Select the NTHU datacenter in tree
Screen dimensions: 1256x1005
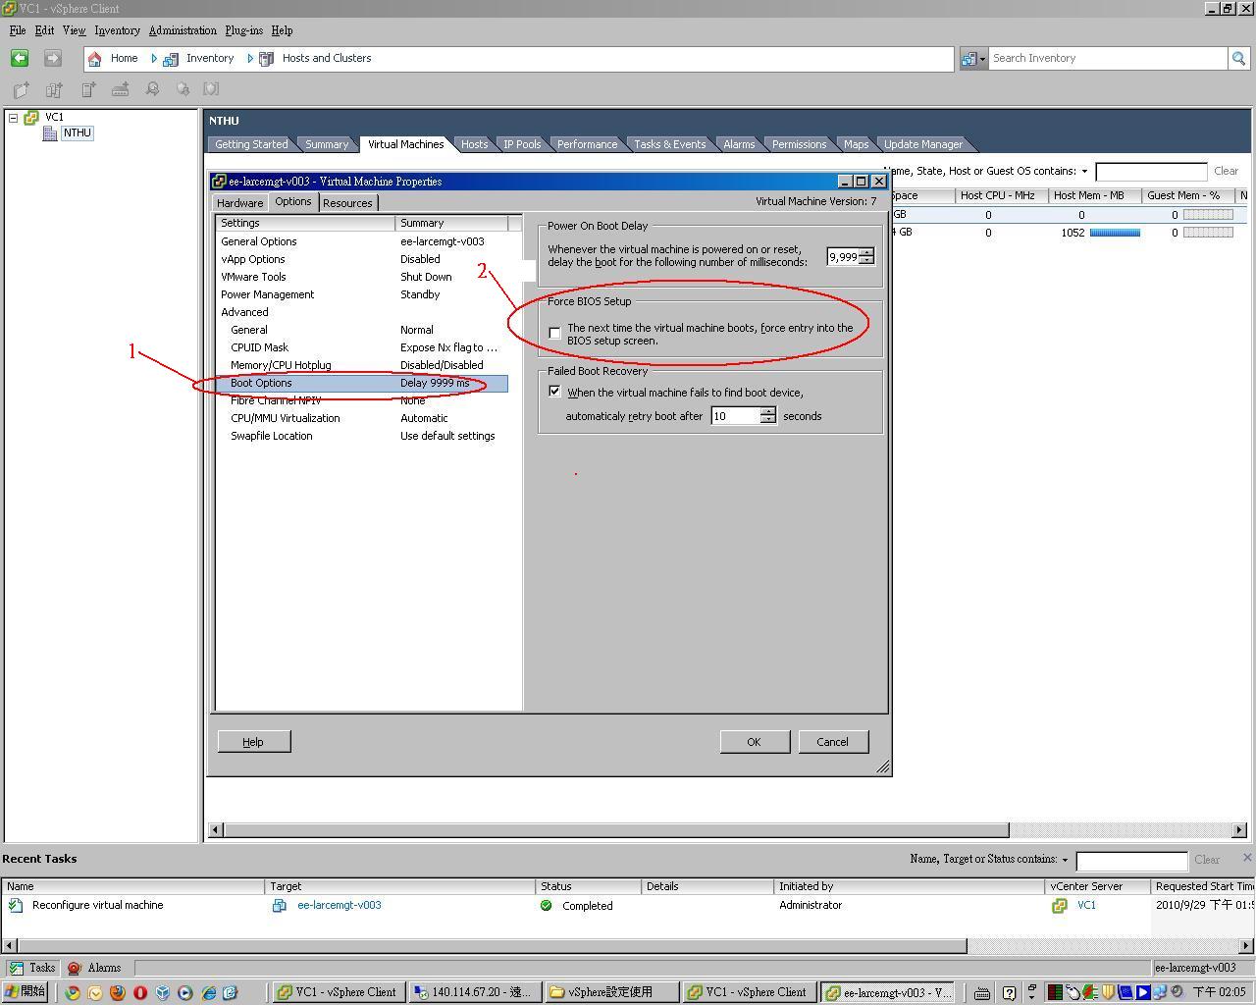pyautogui.click(x=77, y=133)
